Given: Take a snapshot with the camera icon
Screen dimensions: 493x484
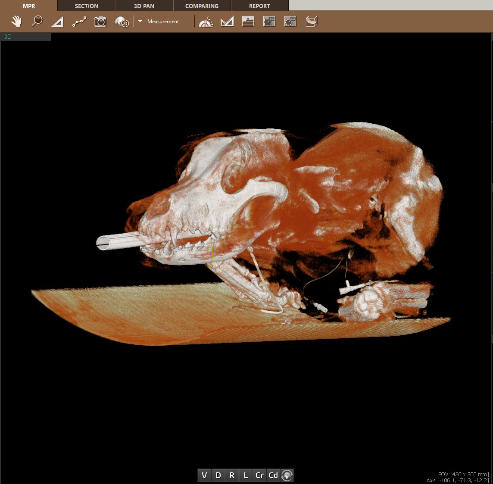Looking at the screenshot, I should pos(100,21).
